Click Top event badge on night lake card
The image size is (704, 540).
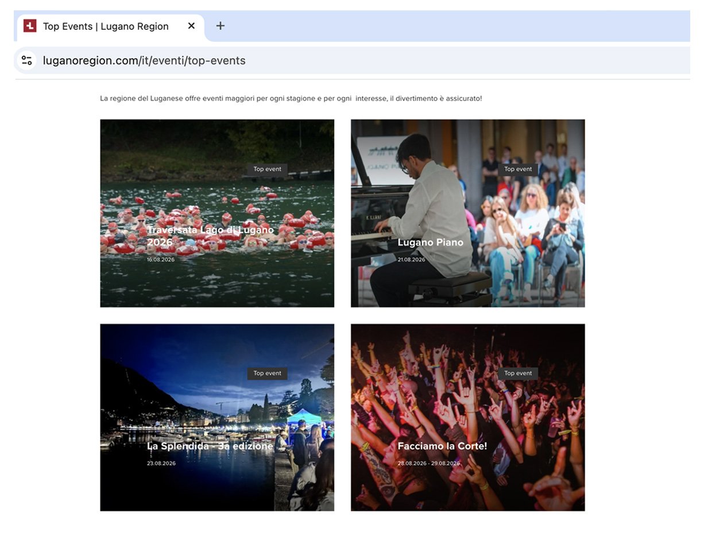[x=268, y=373]
